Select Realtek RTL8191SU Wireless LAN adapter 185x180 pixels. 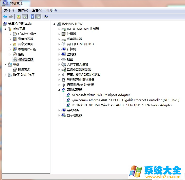click(122, 105)
